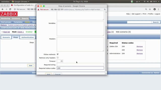Open the Host list link
161x90 pixels.
(7, 32)
